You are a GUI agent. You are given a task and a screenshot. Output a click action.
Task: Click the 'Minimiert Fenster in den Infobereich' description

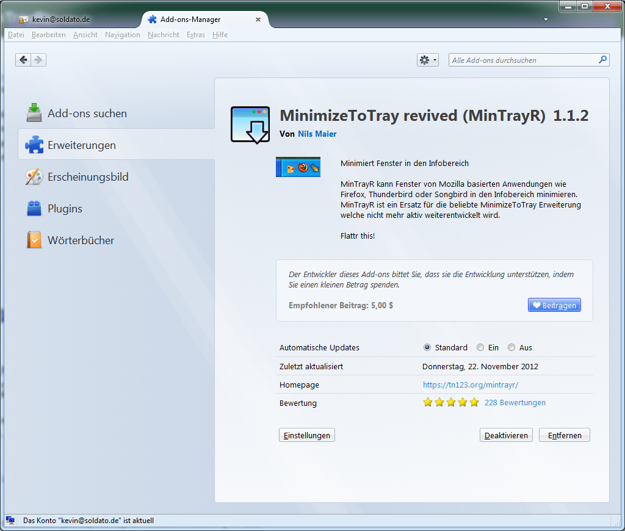tap(405, 163)
